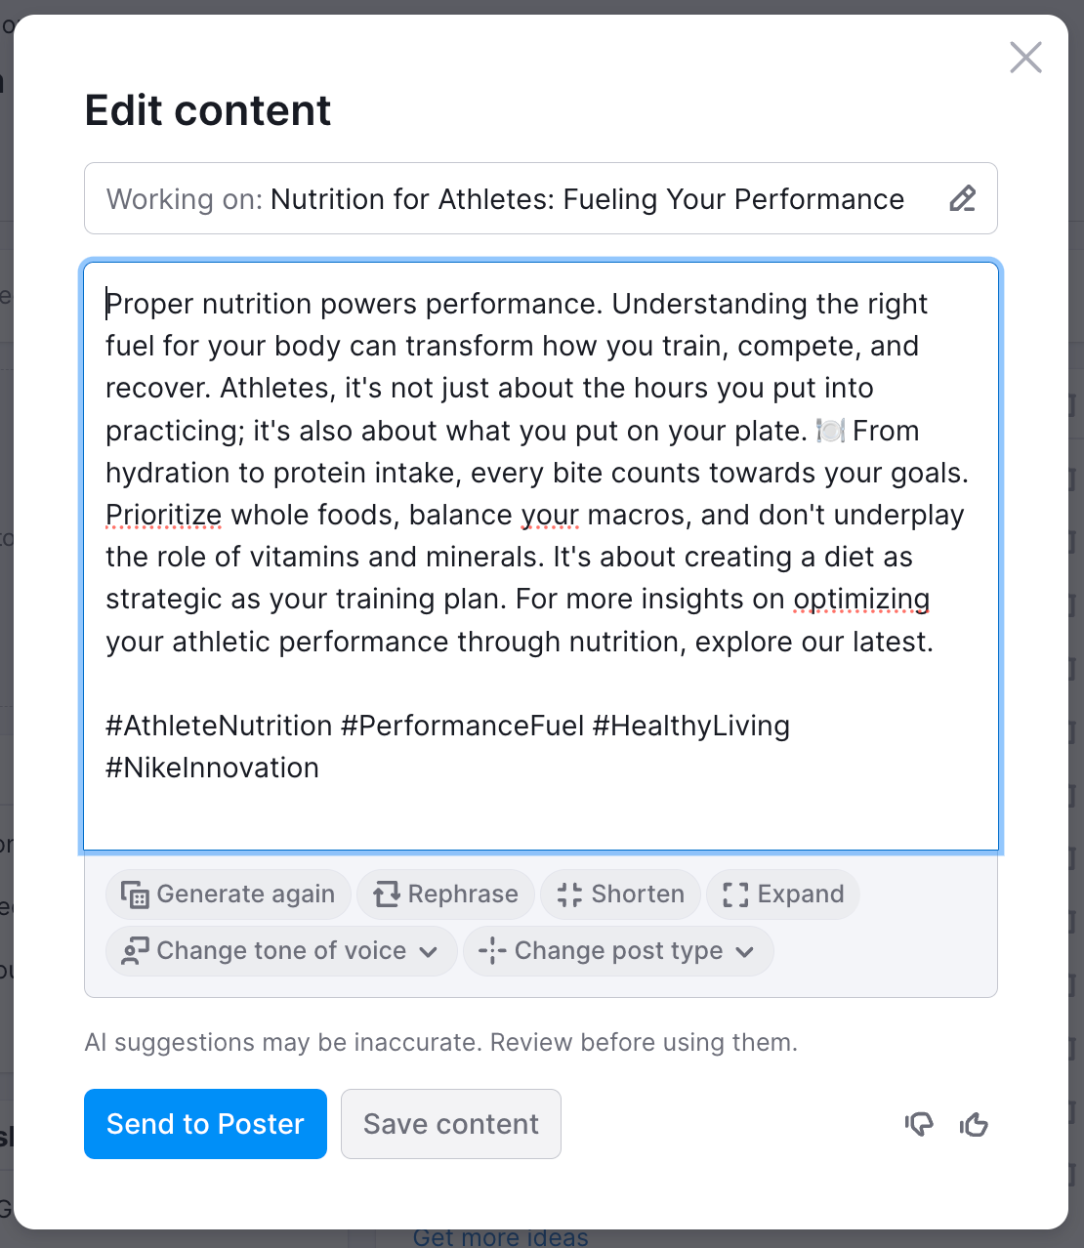Open the Change tone of voice dropdown
The image size is (1084, 1248).
click(x=280, y=951)
